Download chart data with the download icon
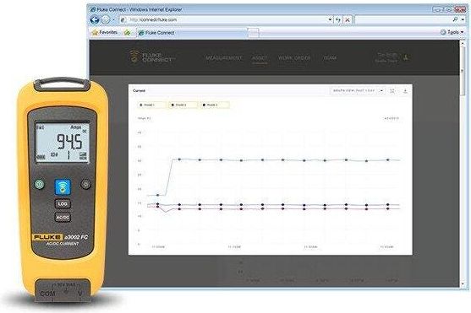 pos(405,90)
